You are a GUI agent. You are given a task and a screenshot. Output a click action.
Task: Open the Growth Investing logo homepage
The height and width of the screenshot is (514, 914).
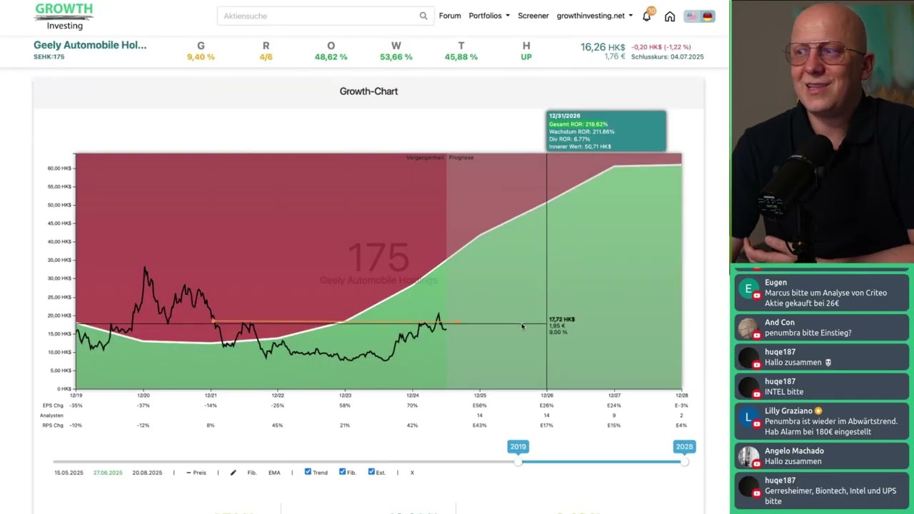64,16
